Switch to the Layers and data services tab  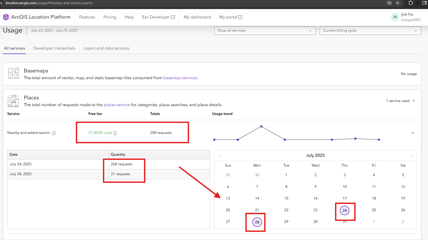pos(106,48)
